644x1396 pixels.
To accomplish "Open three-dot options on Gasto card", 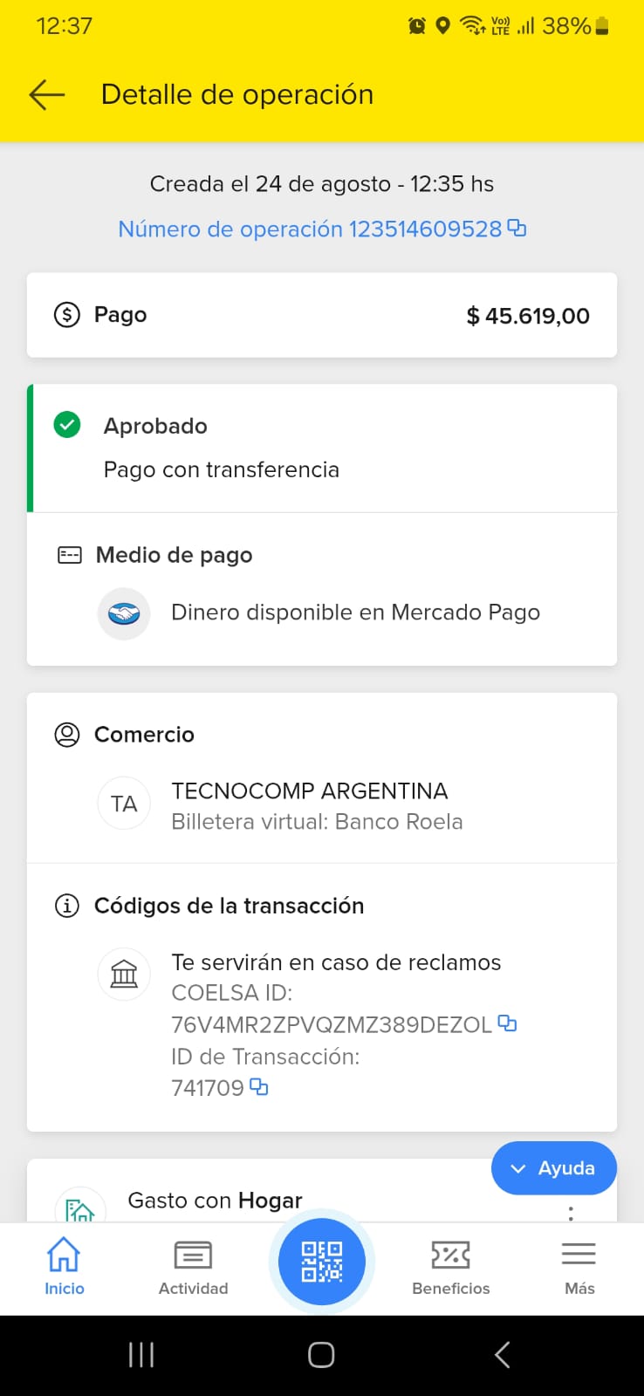I will coord(571,1211).
